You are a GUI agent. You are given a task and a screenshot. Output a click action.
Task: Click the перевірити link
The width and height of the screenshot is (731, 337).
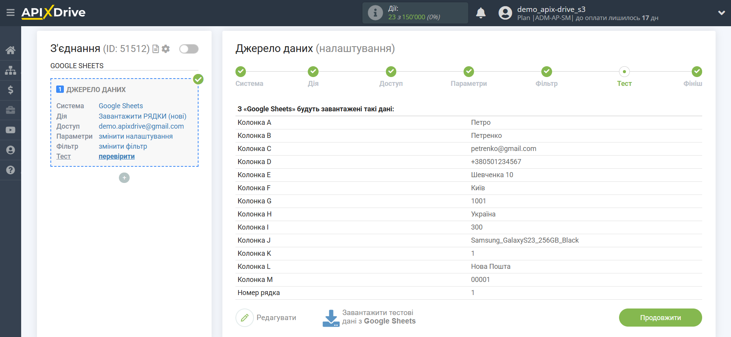coord(117,156)
